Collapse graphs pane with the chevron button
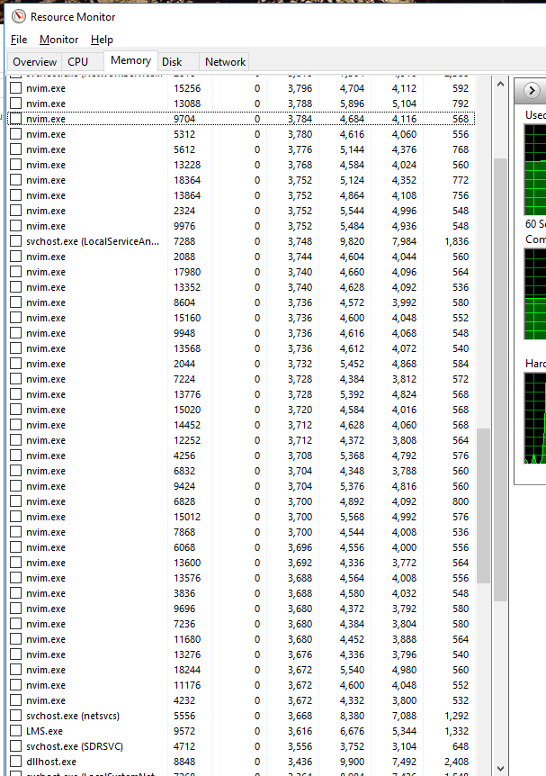The image size is (546, 776). [532, 91]
